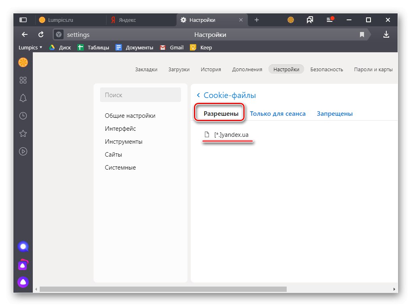Select the Запрещены cookies tab
Screen dimensions: 411x306
tap(334, 113)
